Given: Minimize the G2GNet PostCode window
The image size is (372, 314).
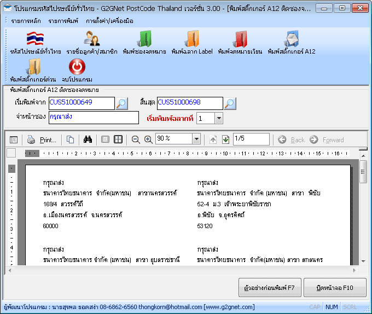Looking at the screenshot, I should coord(324,8).
